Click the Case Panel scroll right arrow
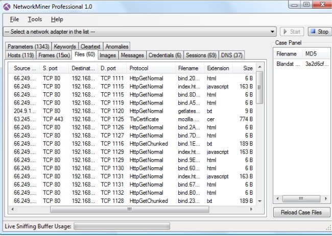Screen dimensions: 332x236 tap(326, 199)
